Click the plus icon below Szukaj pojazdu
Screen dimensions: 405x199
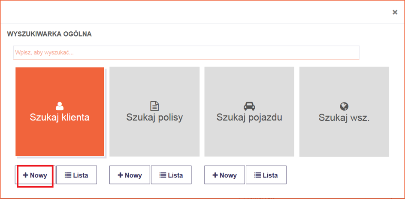(x=215, y=175)
